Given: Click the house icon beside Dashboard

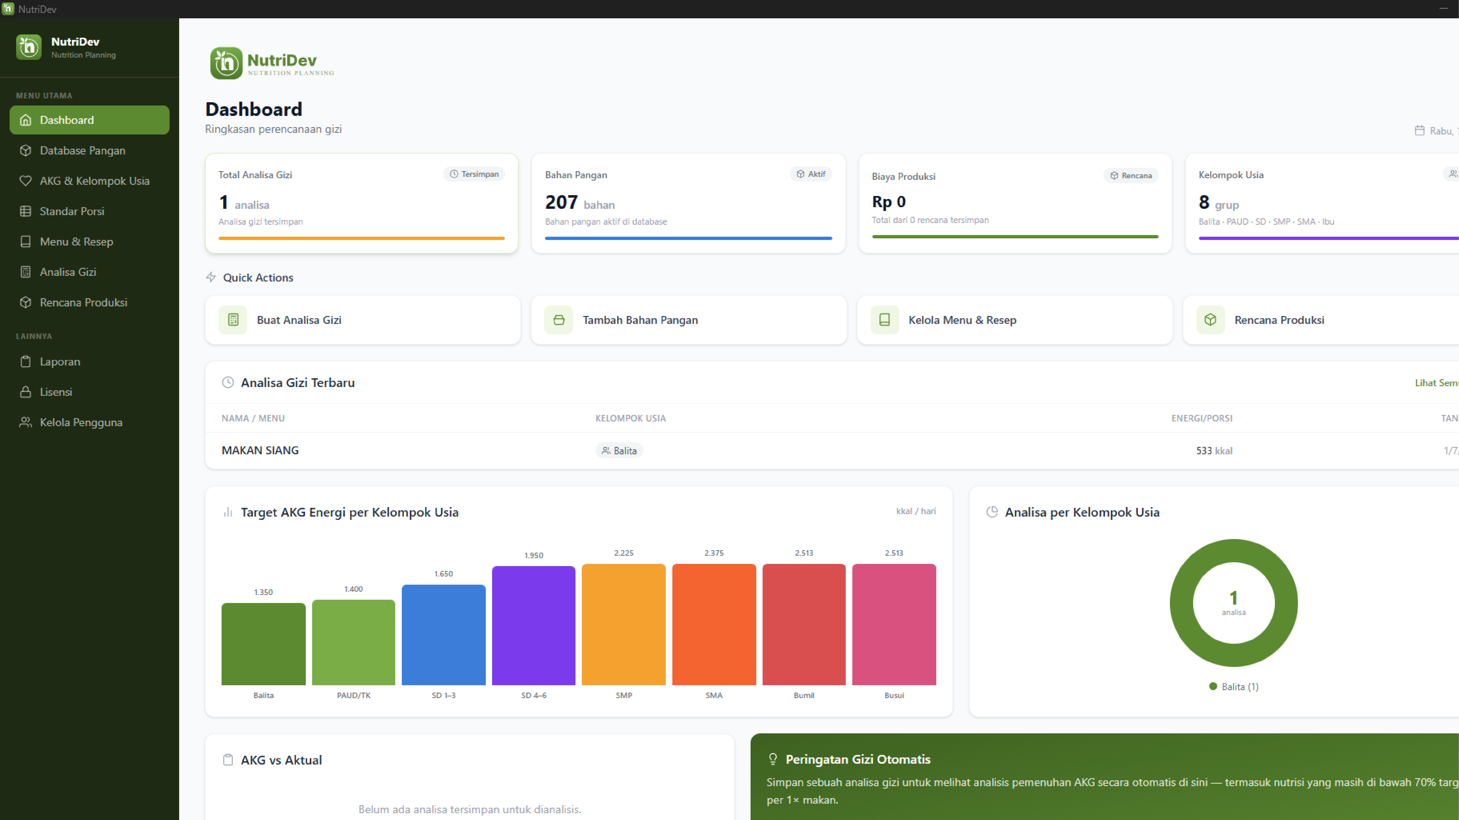Looking at the screenshot, I should (x=25, y=120).
